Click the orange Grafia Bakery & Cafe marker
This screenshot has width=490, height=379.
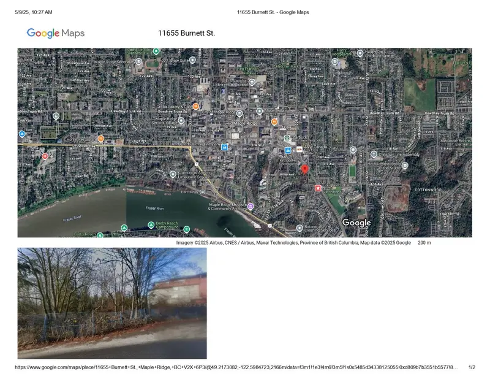[x=195, y=106]
